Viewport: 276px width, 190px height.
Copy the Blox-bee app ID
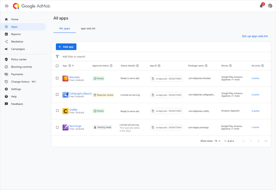pos(153,79)
